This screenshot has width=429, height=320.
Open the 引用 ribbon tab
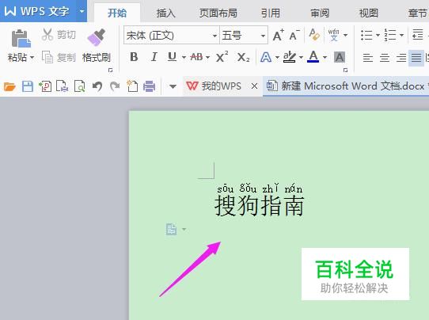pos(271,13)
